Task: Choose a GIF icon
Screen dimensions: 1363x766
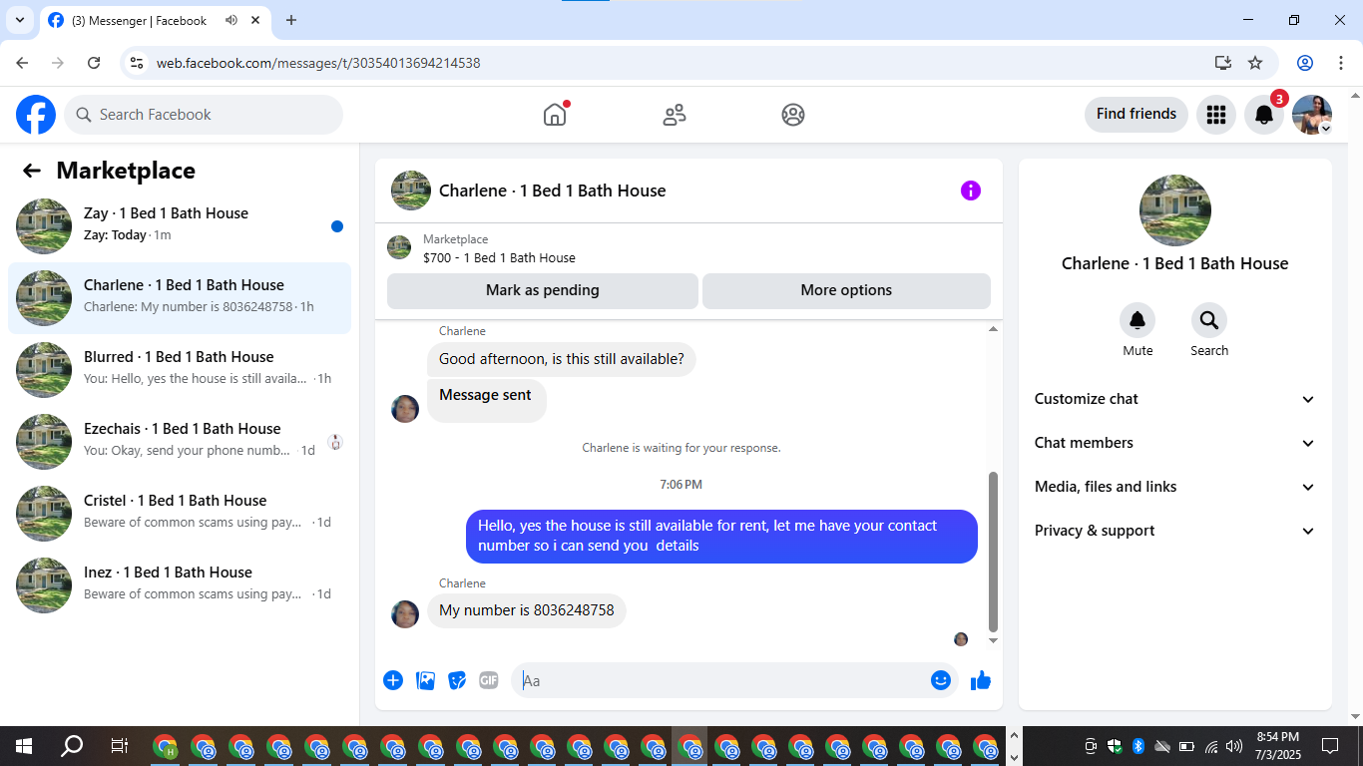Action: point(489,680)
